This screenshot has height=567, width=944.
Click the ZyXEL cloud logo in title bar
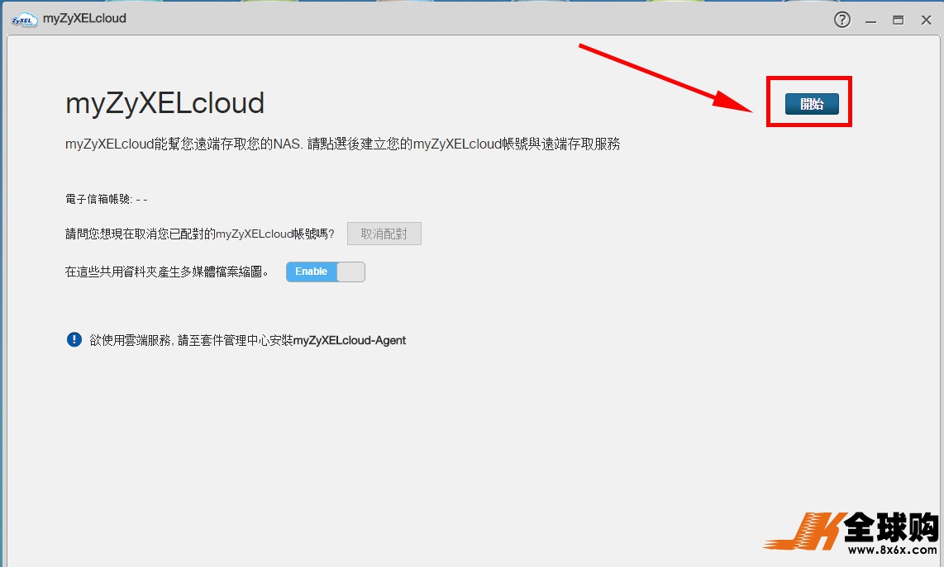click(x=25, y=19)
